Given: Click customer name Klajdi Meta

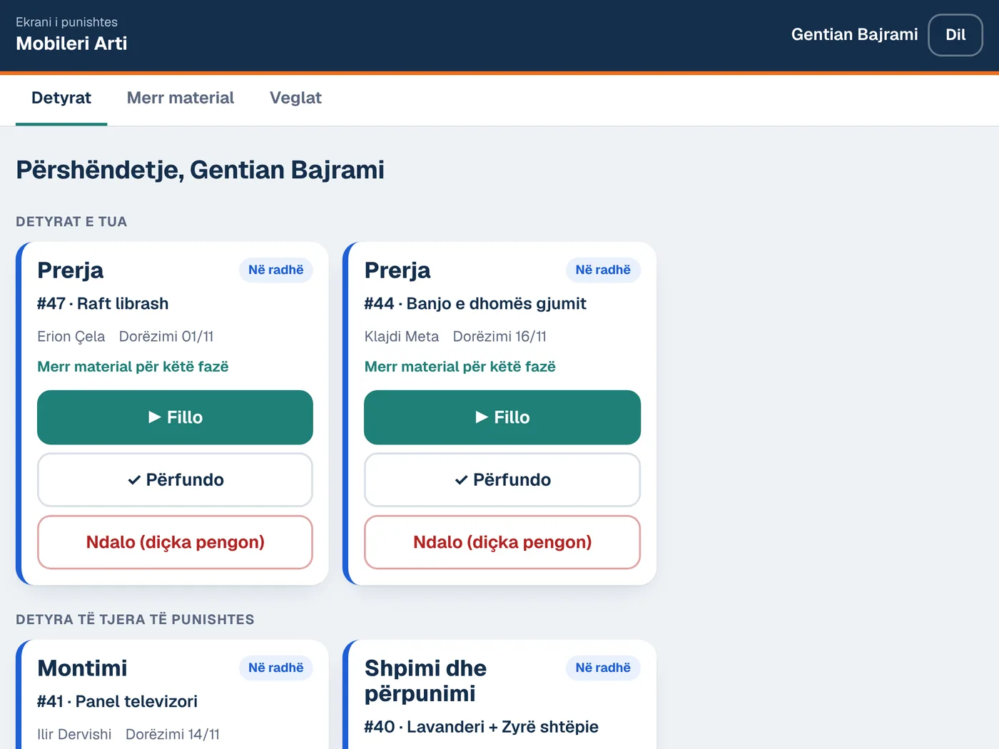Looking at the screenshot, I should coord(402,337).
